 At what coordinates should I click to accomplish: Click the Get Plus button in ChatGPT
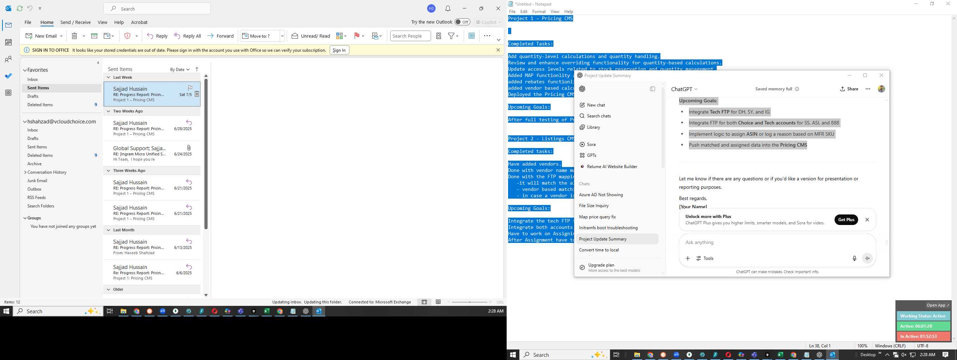(x=846, y=220)
